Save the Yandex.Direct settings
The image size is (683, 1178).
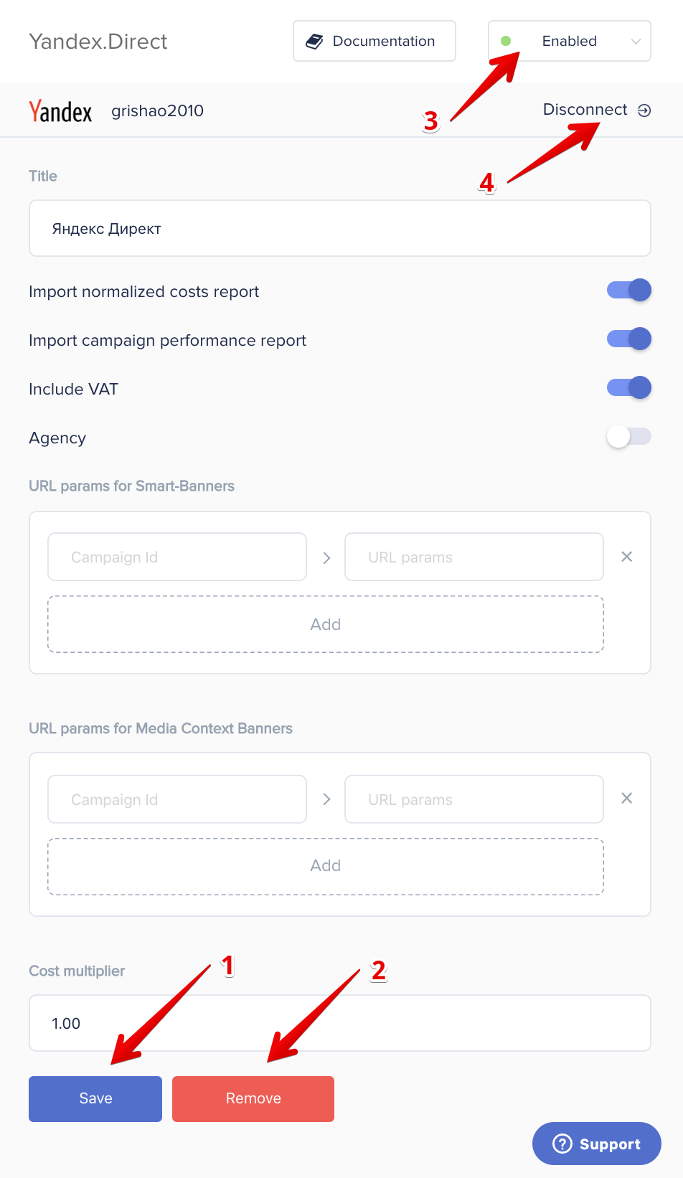95,1098
